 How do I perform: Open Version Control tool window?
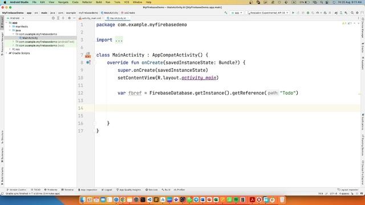click(x=17, y=190)
